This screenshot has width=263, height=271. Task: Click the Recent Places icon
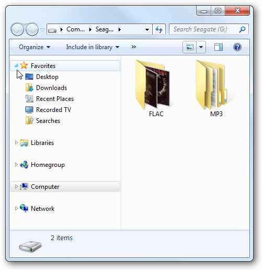pyautogui.click(x=29, y=98)
